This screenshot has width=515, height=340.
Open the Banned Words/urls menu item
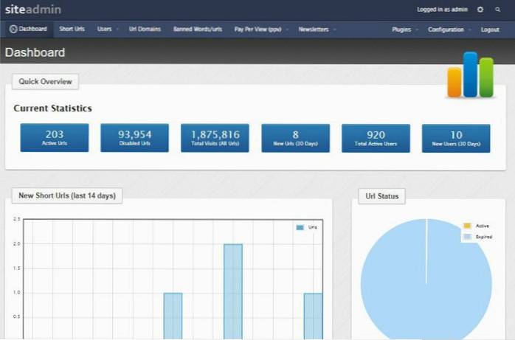tap(197, 30)
